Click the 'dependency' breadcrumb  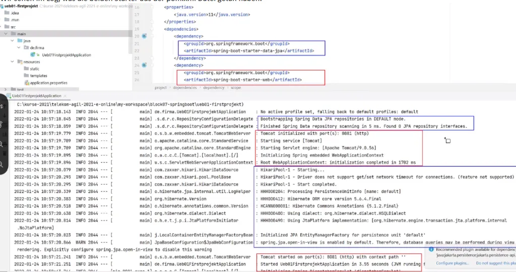[214, 87]
